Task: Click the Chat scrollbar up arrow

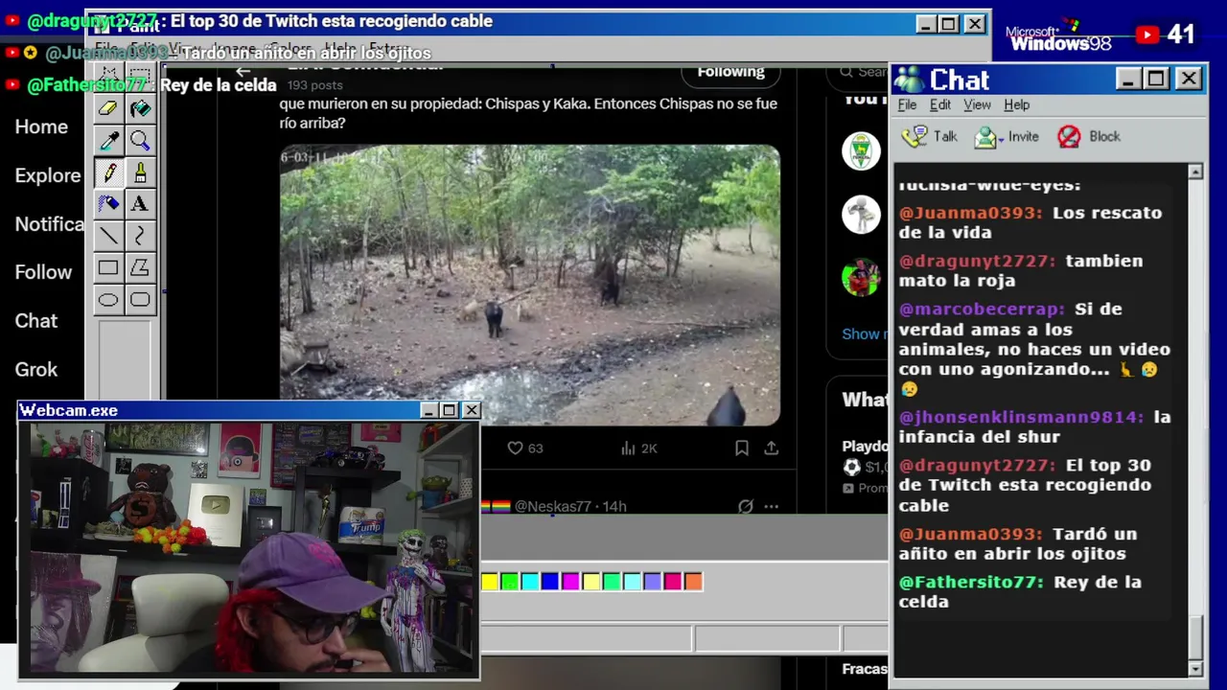Action: point(1195,172)
